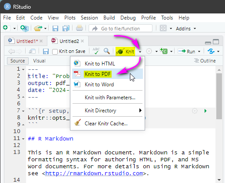Expand the Run dropdown arrow
225x183 pixels.
199,52
